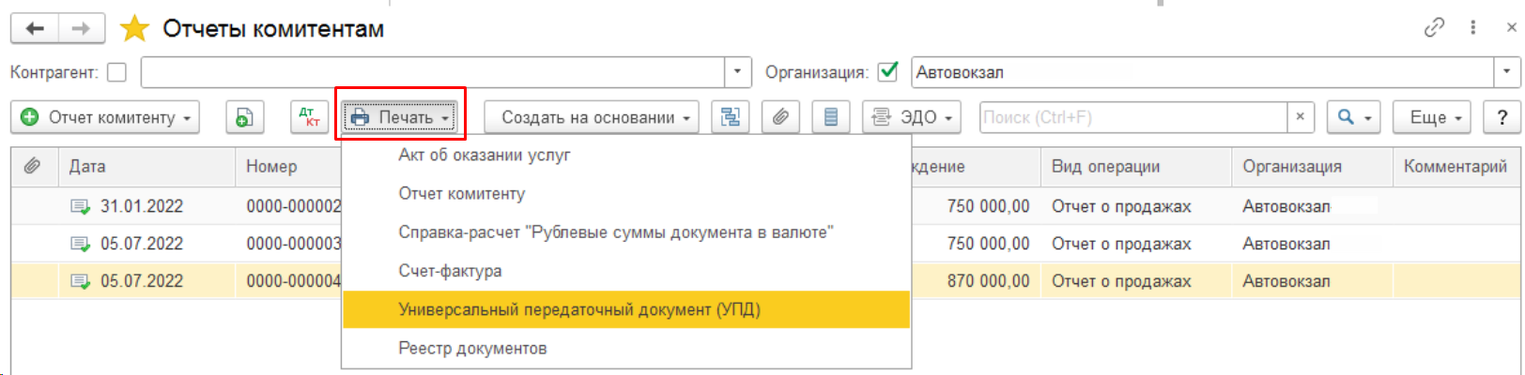Open the Создать на основании dropdown
The height and width of the screenshot is (375, 1525).
591,117
